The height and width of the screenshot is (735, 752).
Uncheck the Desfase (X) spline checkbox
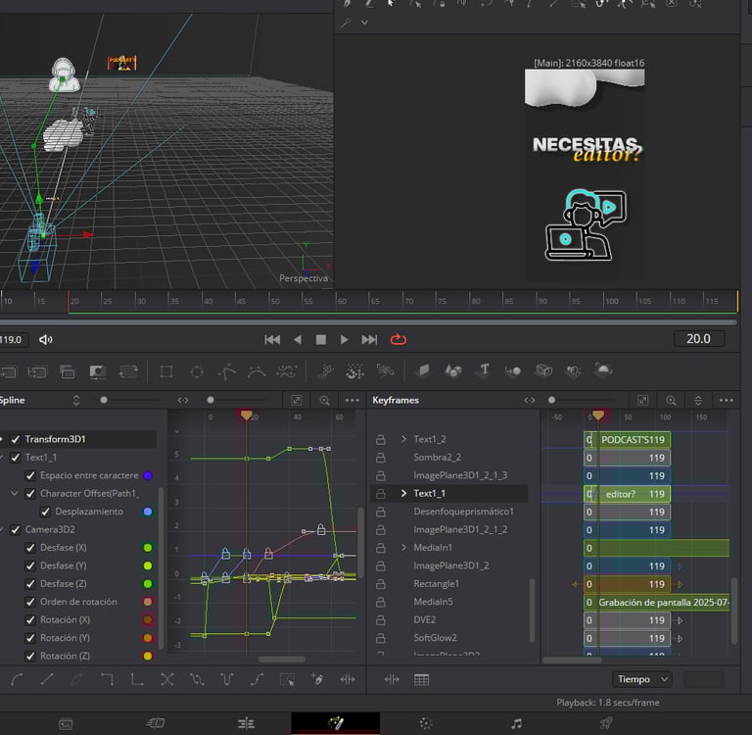click(x=29, y=548)
